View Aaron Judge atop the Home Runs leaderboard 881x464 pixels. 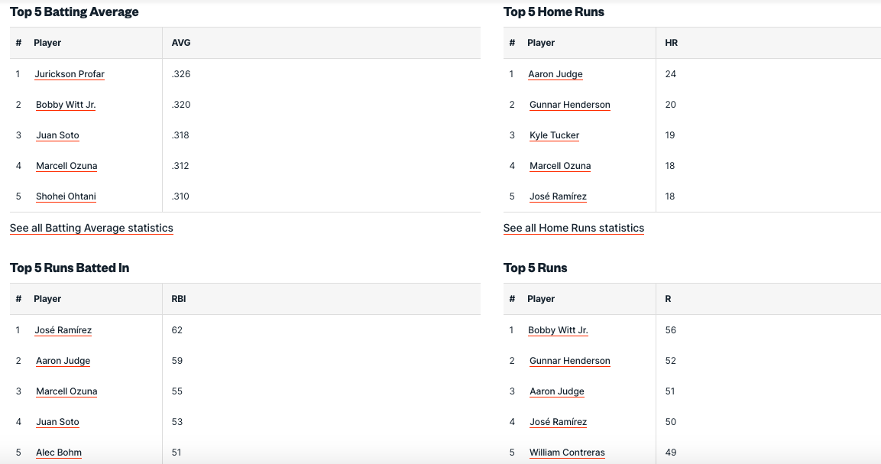pos(555,74)
